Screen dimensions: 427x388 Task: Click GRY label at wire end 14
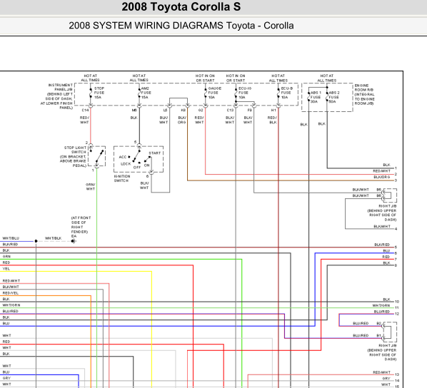[386, 379]
